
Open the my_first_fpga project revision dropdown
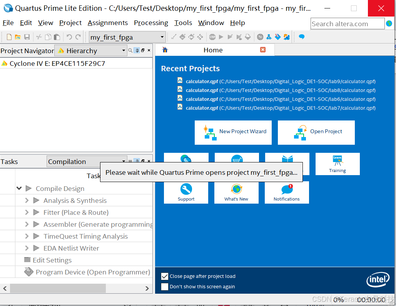(127, 37)
